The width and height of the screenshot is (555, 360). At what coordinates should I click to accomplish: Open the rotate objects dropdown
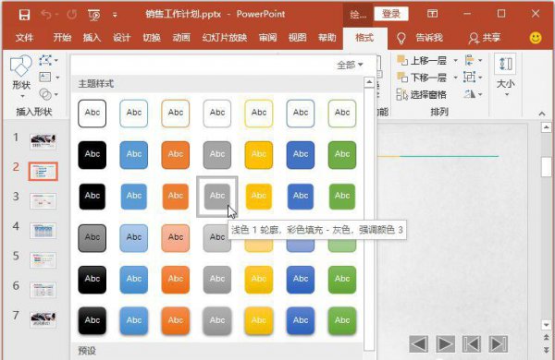click(x=474, y=94)
